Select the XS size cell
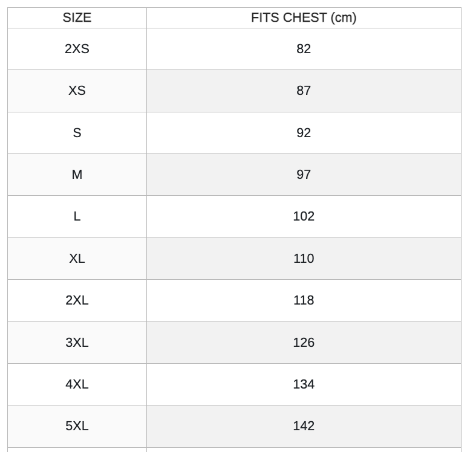 (77, 91)
